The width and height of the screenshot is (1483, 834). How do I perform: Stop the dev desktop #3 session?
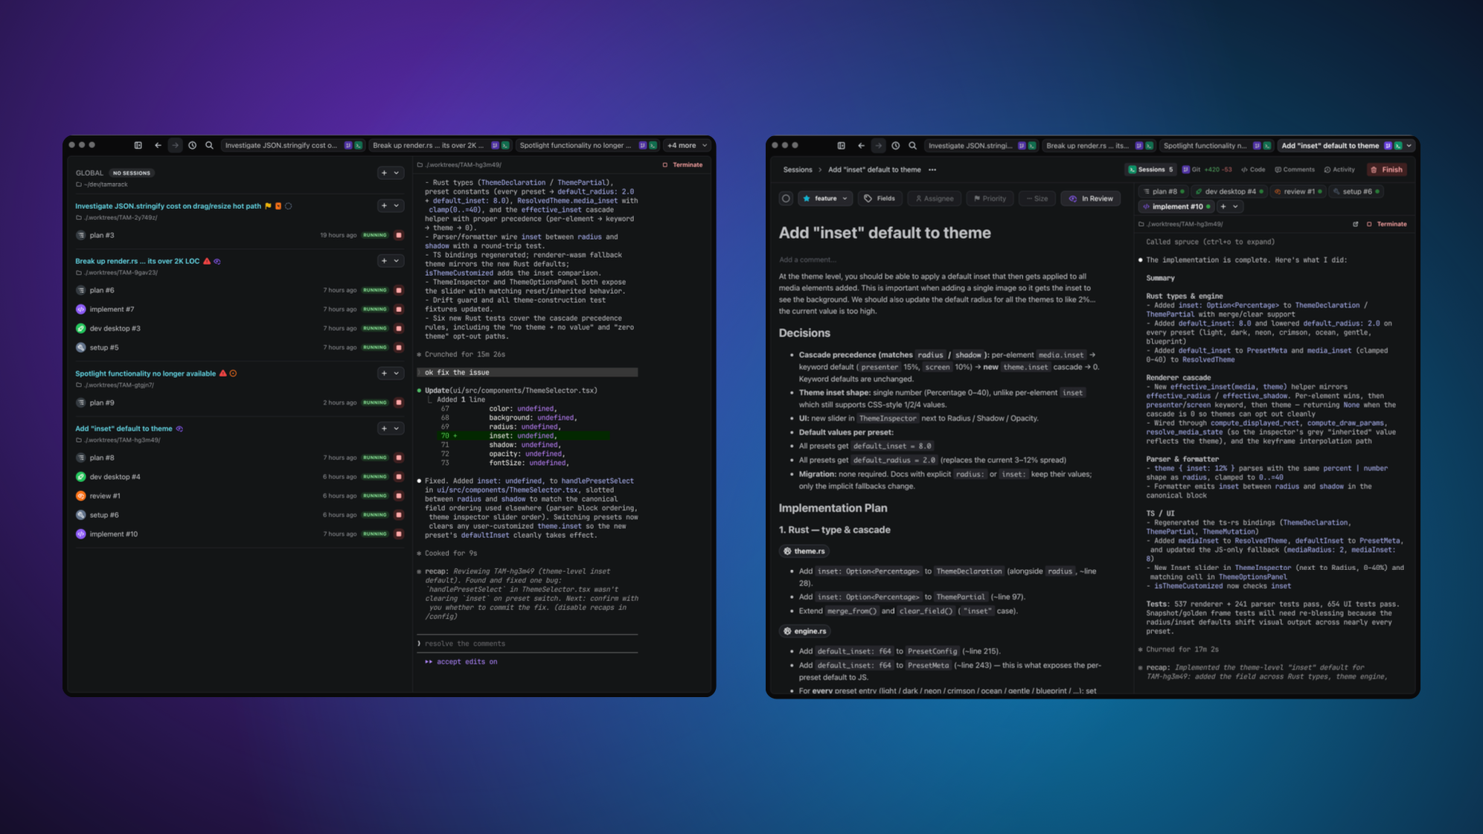click(x=399, y=328)
